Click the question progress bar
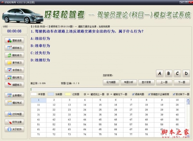 tap(109, 89)
